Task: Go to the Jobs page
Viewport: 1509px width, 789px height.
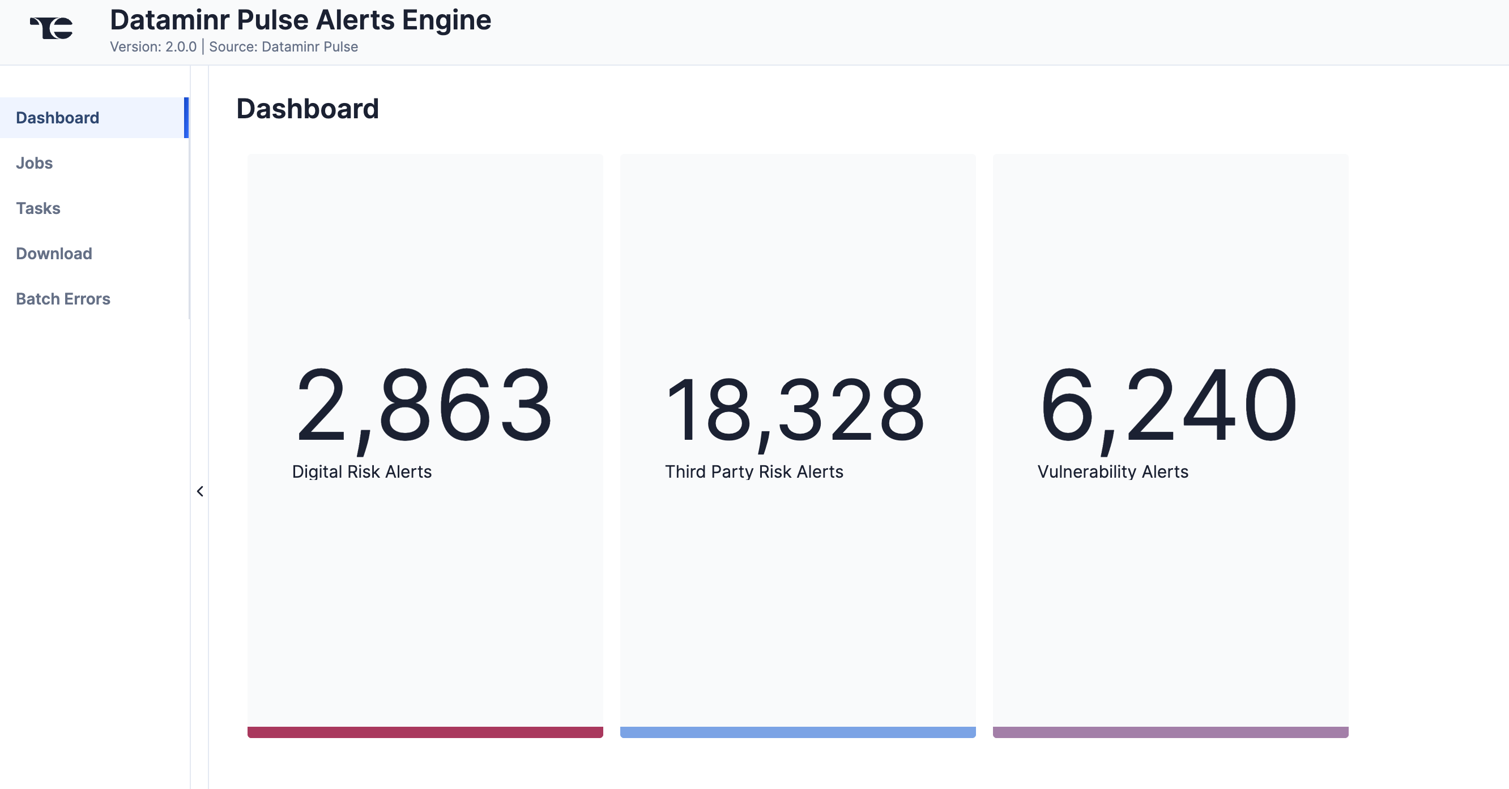Action: click(34, 162)
